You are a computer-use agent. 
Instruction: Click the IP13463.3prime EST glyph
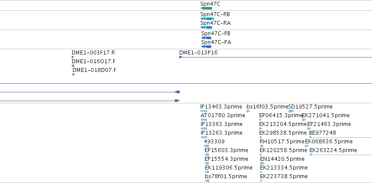[204, 111]
